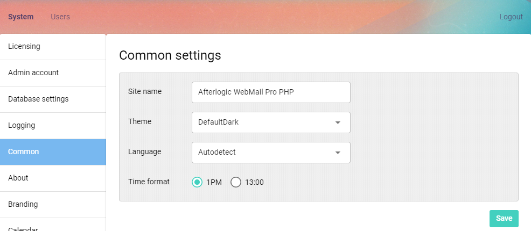
Task: Navigate to Database settings
Action: tap(38, 99)
